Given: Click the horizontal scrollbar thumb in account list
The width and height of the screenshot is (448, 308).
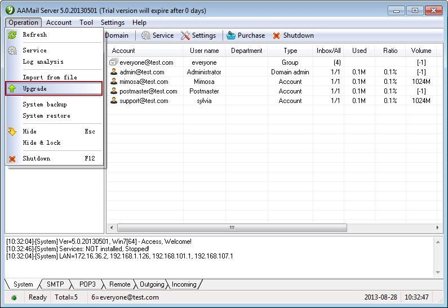Looking at the screenshot, I should [x=232, y=227].
